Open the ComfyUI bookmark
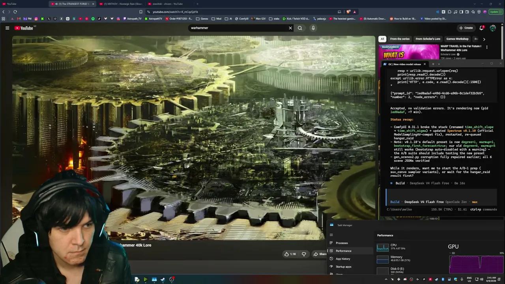This screenshot has height=284, width=505. click(x=241, y=19)
